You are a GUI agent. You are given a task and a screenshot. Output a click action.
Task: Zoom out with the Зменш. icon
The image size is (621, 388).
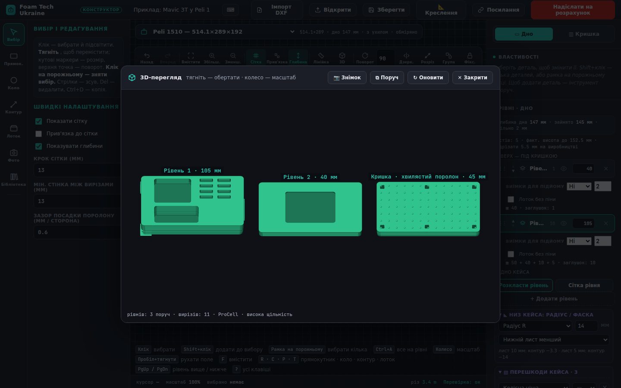pos(233,58)
